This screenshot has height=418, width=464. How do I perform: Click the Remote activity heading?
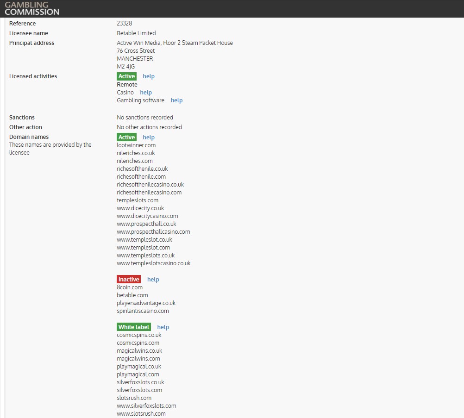(127, 85)
